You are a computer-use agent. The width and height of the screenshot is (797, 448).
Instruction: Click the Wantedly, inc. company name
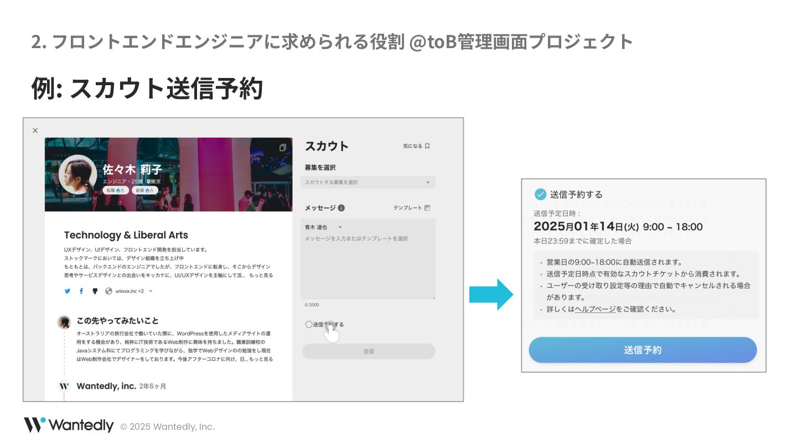point(106,386)
